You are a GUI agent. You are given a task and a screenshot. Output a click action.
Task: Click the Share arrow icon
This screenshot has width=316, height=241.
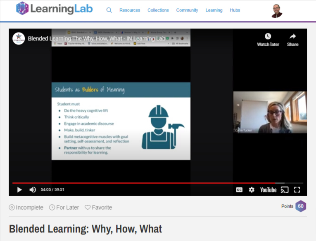pyautogui.click(x=292, y=36)
